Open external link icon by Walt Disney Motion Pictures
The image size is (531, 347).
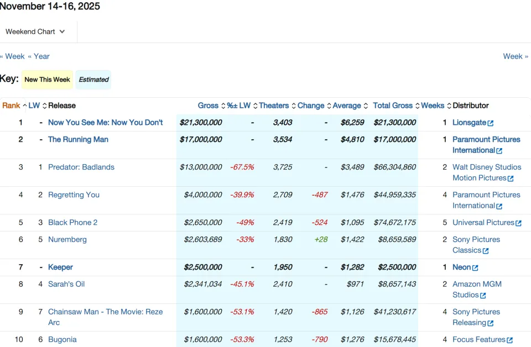coord(511,178)
